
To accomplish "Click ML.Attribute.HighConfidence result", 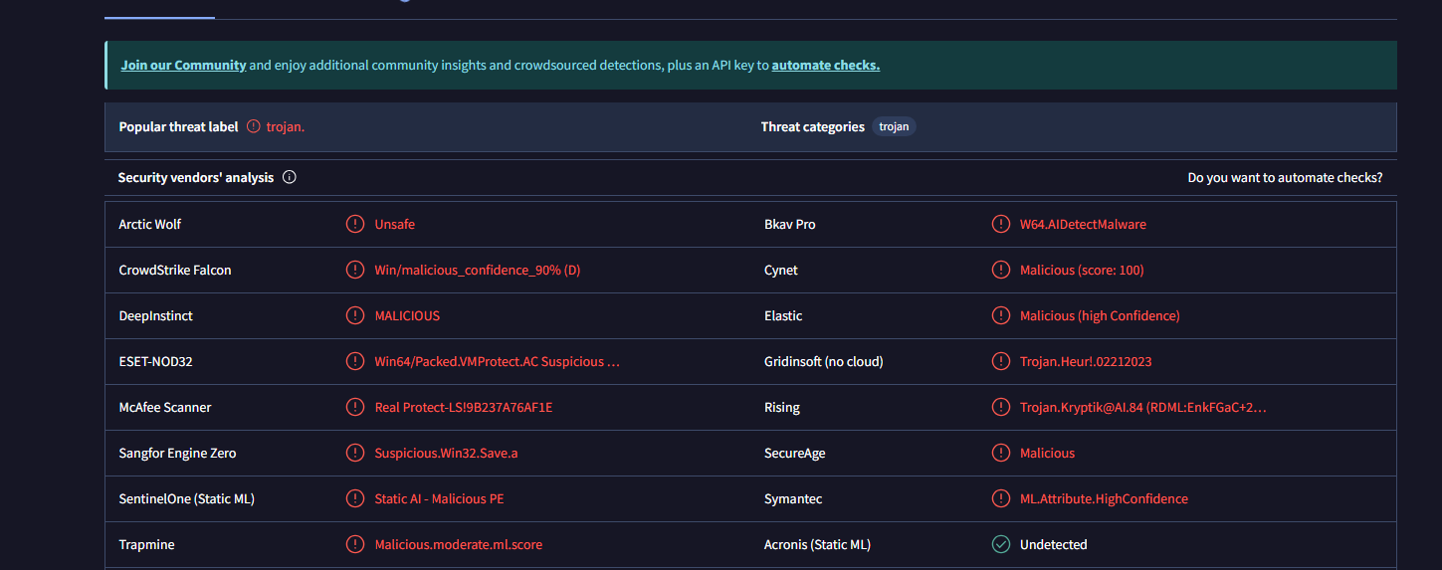I will 1104,498.
